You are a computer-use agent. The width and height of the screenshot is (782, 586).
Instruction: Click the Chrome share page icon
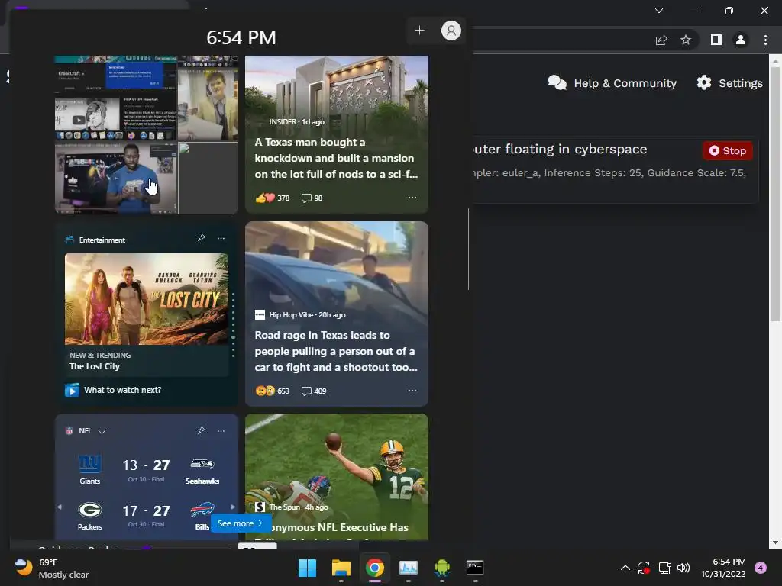661,40
